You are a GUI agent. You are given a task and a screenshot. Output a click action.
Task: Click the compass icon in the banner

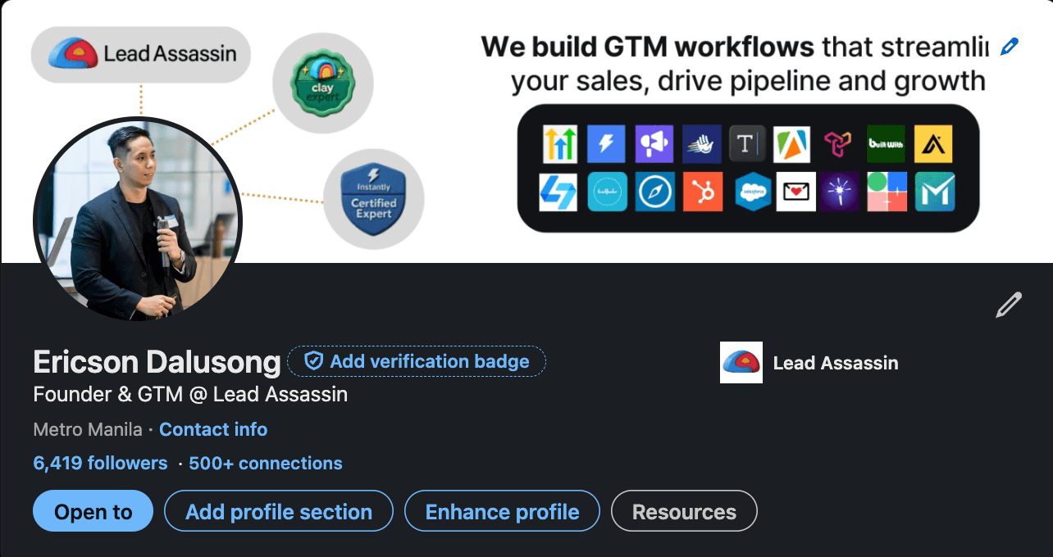654,192
